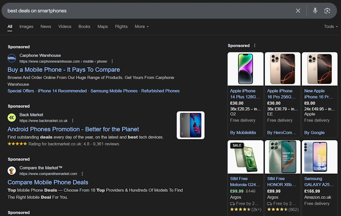341x216 pixels.
Task: Open the three-dot menu beside backmarket.co.uk URL
Action: (x=72, y=121)
